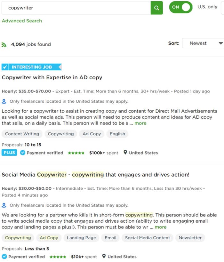Image resolution: width=224 pixels, height=262 pixels.
Task: Click the Payment verified icon on second job
Action: 4,257
